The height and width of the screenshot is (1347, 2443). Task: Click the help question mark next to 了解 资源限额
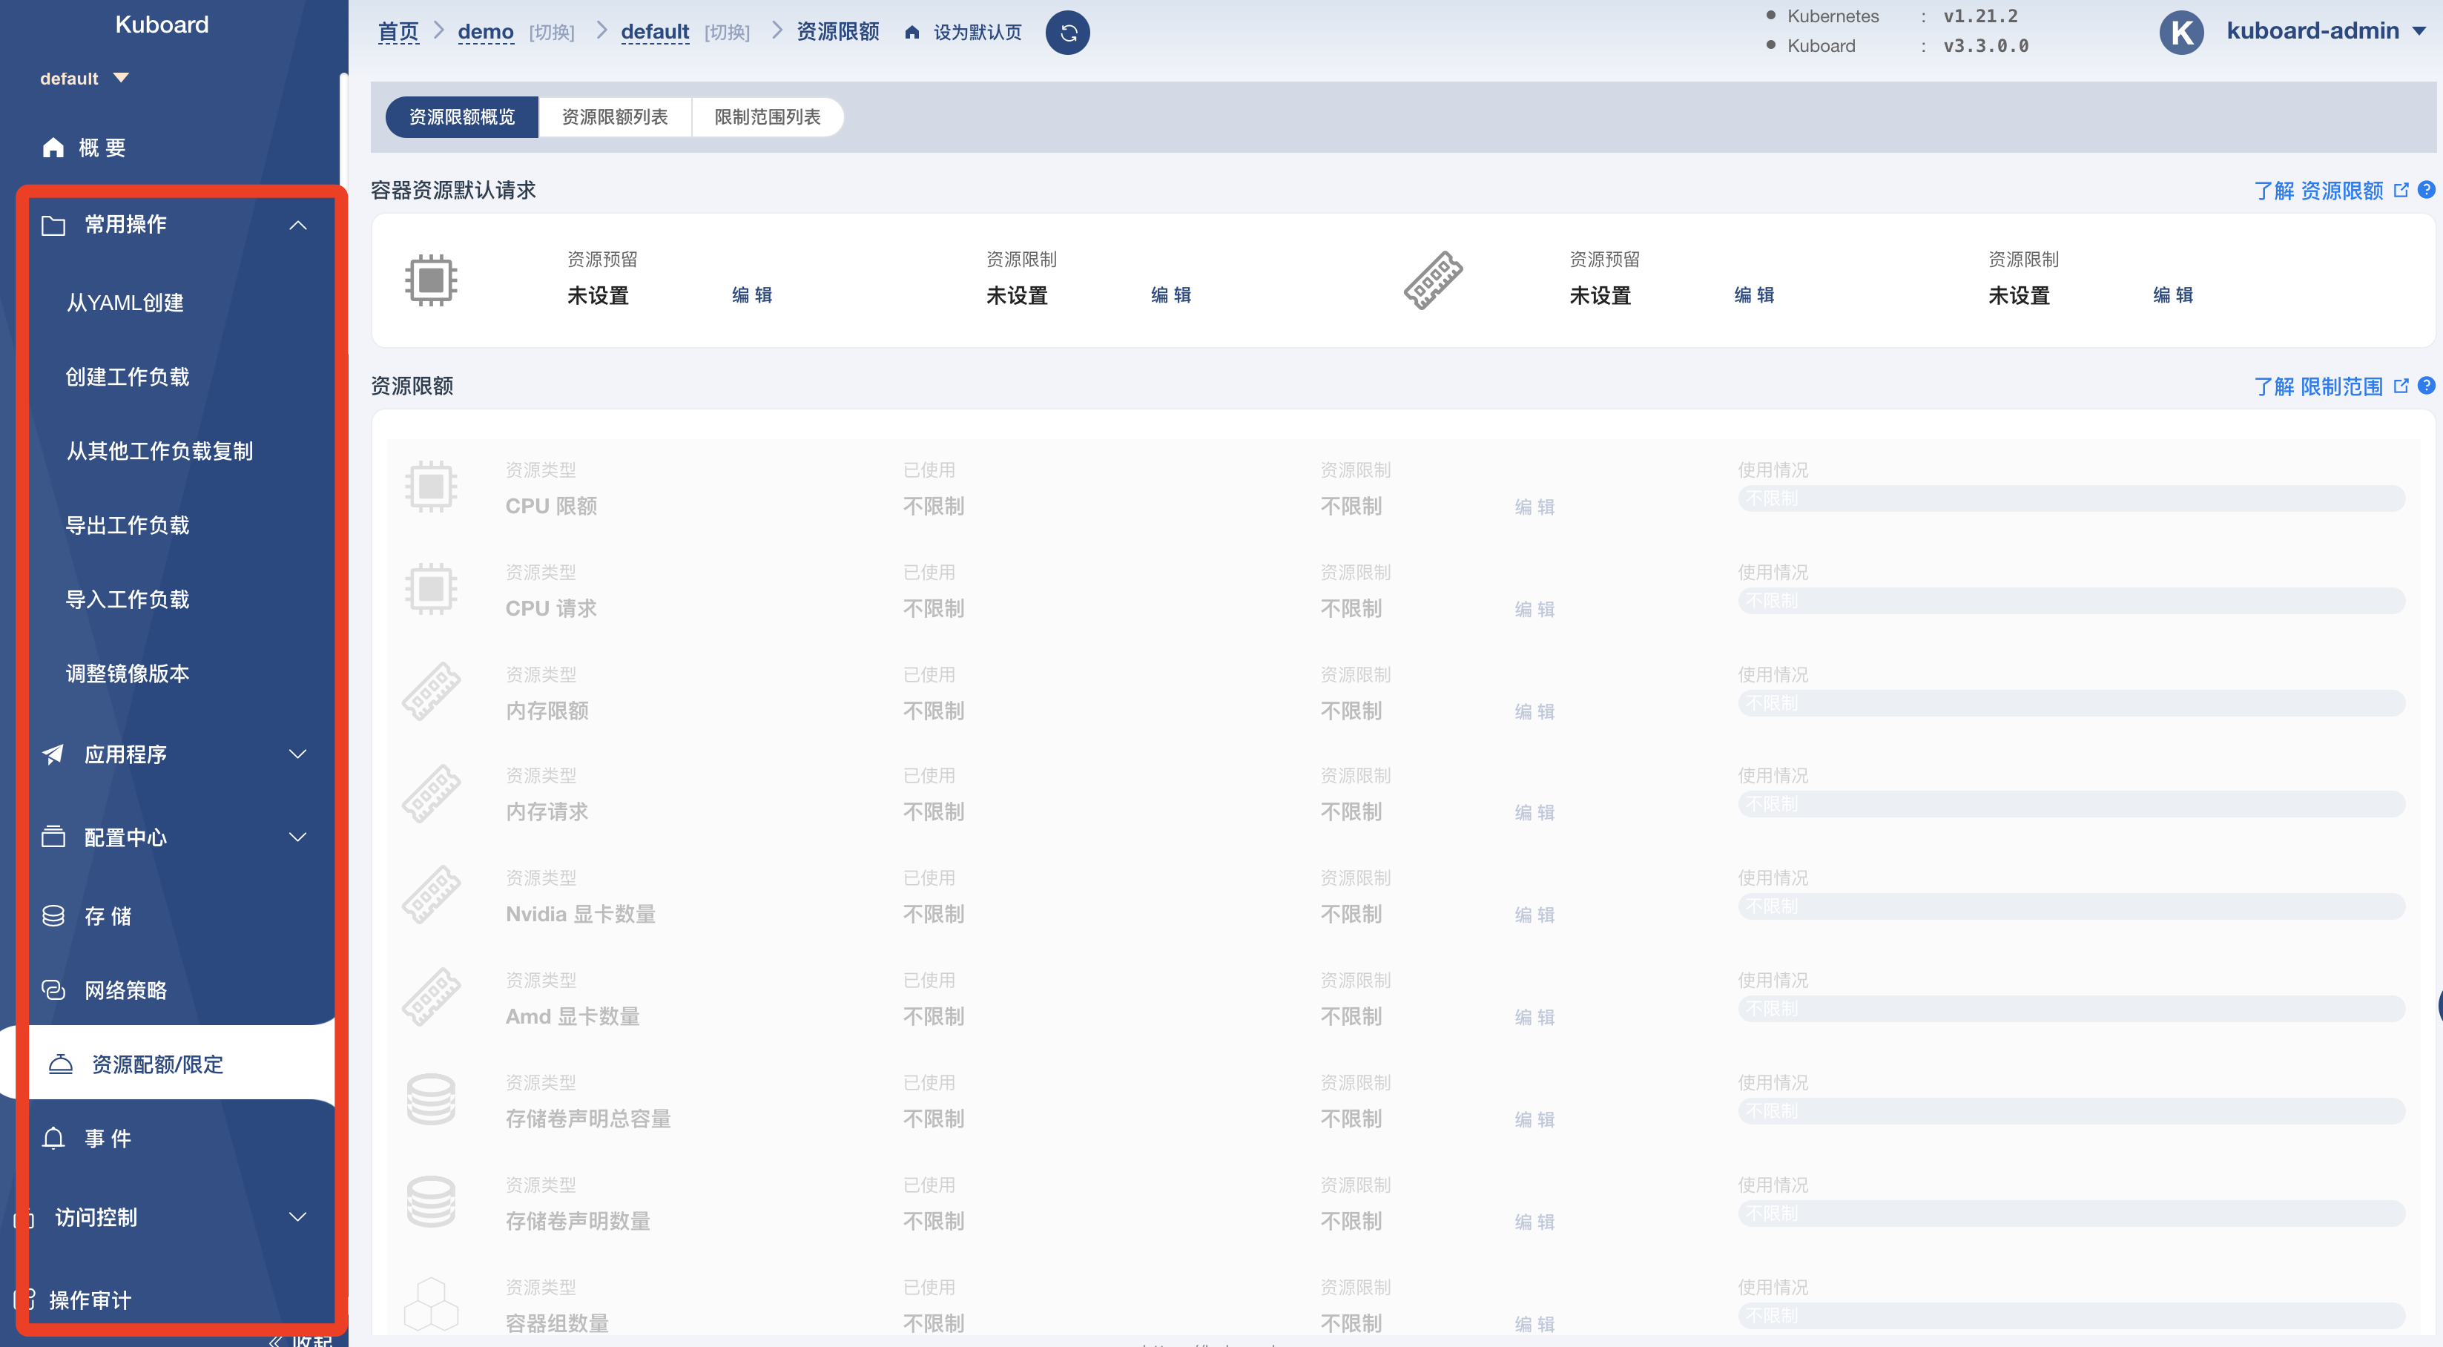pyautogui.click(x=2426, y=190)
